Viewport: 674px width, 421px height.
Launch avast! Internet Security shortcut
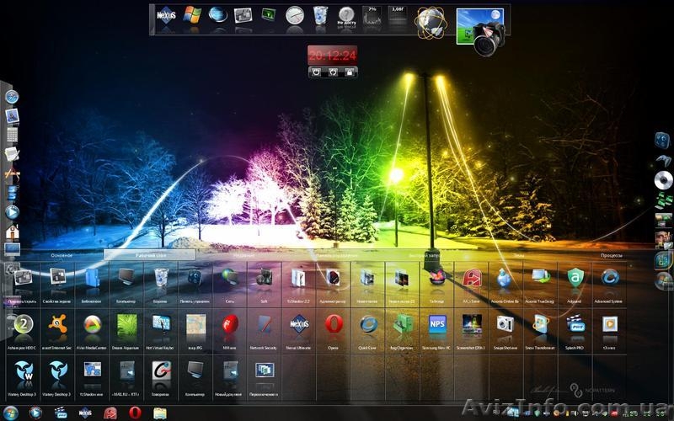(57, 323)
